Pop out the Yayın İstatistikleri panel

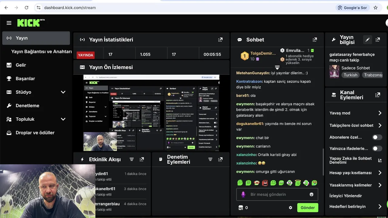coord(220,40)
